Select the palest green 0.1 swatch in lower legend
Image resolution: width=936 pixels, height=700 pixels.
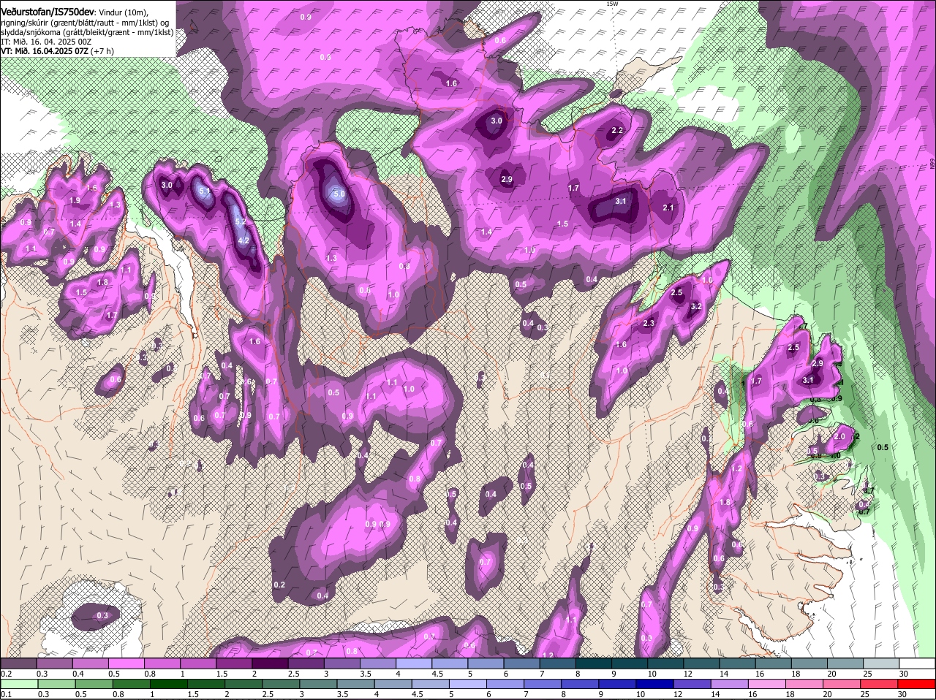coord(19,684)
